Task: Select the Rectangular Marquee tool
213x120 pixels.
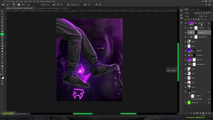Action: (x=2, y=14)
